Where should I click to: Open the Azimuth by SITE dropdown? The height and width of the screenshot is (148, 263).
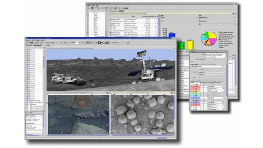tap(51, 43)
